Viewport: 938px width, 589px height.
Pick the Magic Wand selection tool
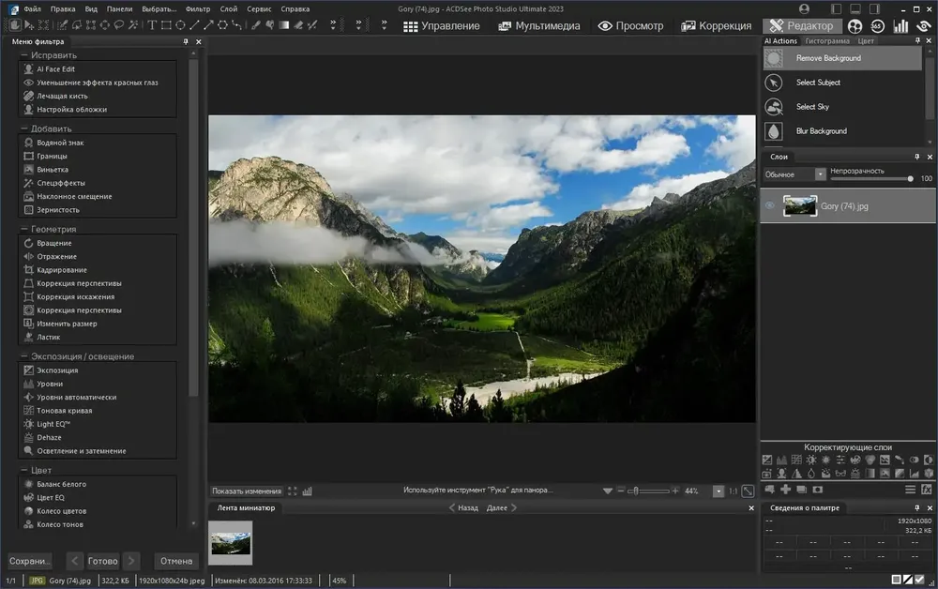tap(133, 25)
